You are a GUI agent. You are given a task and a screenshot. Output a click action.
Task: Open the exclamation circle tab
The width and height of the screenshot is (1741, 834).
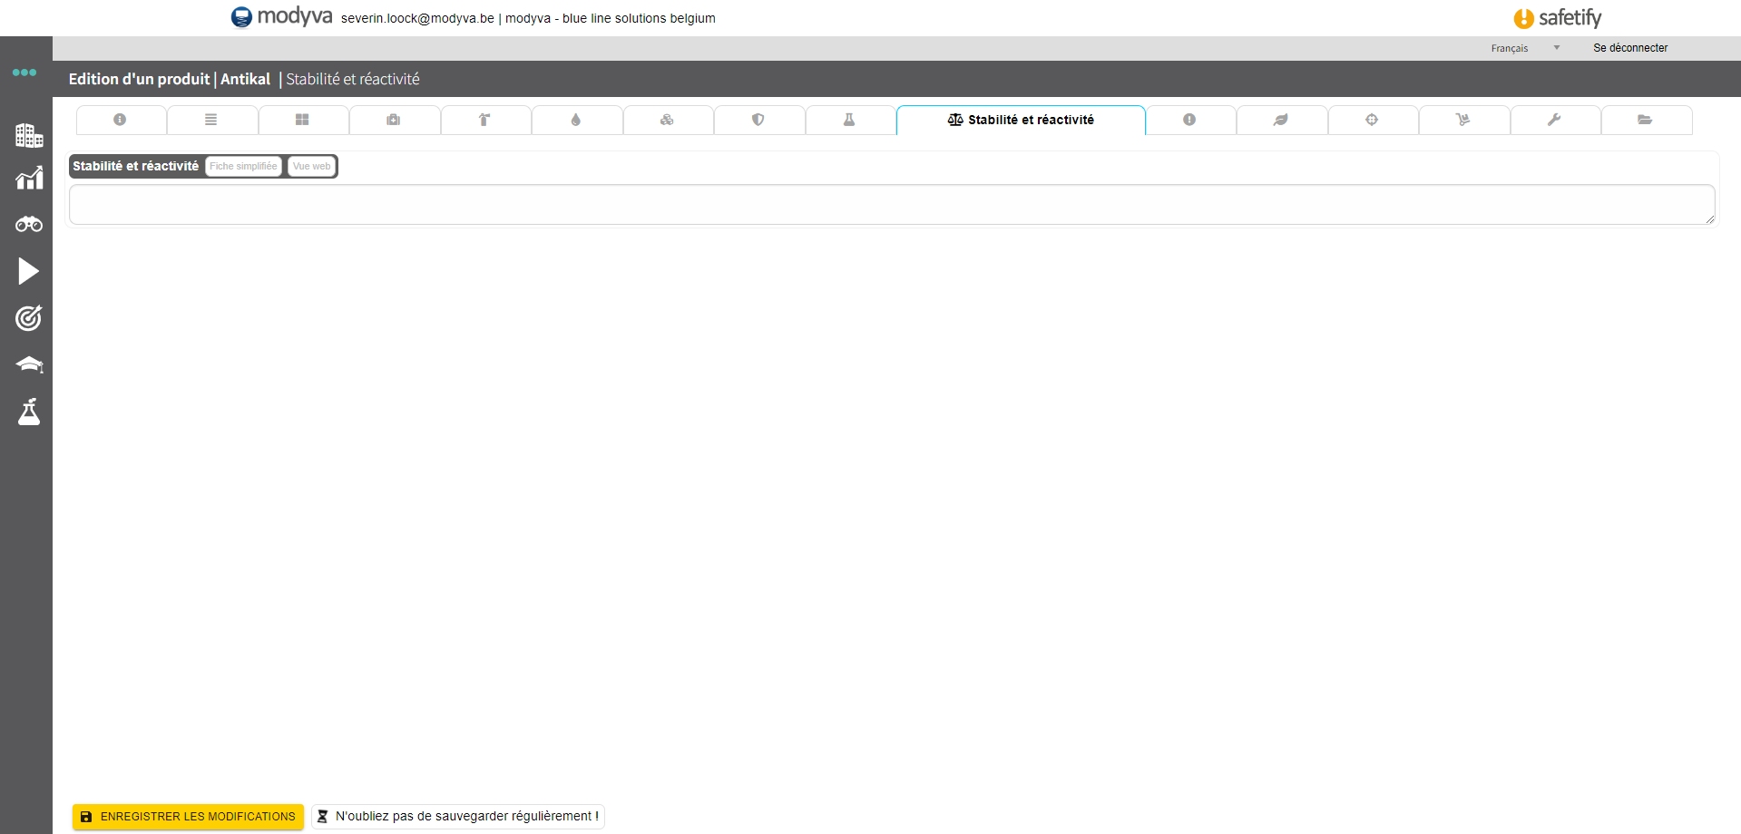[1190, 120]
